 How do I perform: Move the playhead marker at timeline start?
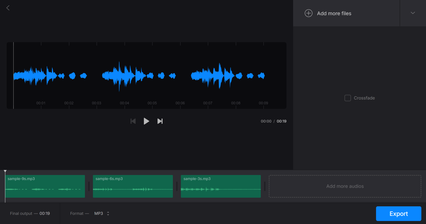(5, 171)
